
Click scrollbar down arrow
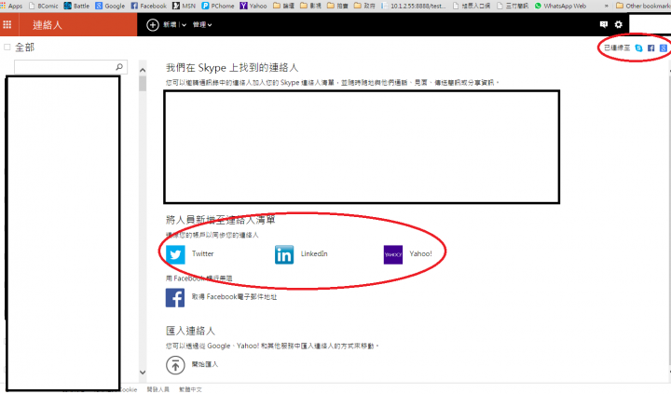coord(143,373)
